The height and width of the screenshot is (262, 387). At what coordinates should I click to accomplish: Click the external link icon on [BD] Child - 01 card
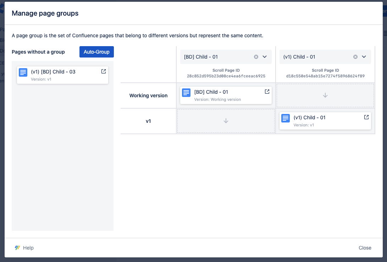click(x=267, y=92)
